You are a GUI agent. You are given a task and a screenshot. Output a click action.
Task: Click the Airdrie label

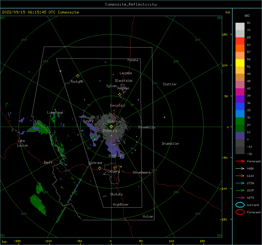click(115, 156)
